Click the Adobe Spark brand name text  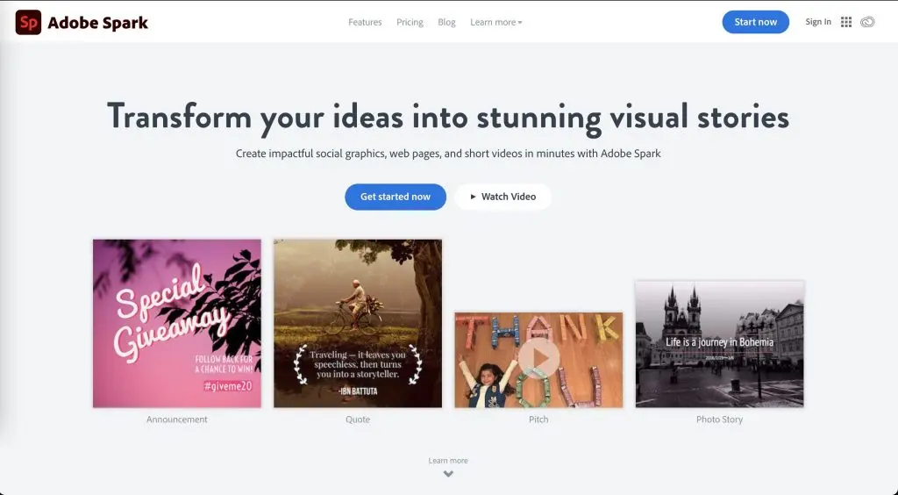click(x=97, y=23)
